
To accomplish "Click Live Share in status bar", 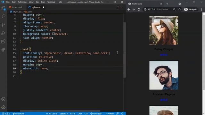I will click(18, 114).
